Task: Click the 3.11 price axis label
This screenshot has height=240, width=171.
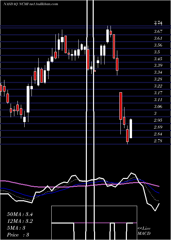Action: pos(158,100)
